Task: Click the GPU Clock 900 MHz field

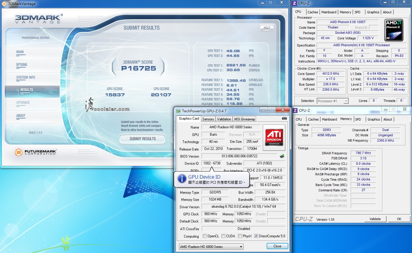Action: point(210,214)
